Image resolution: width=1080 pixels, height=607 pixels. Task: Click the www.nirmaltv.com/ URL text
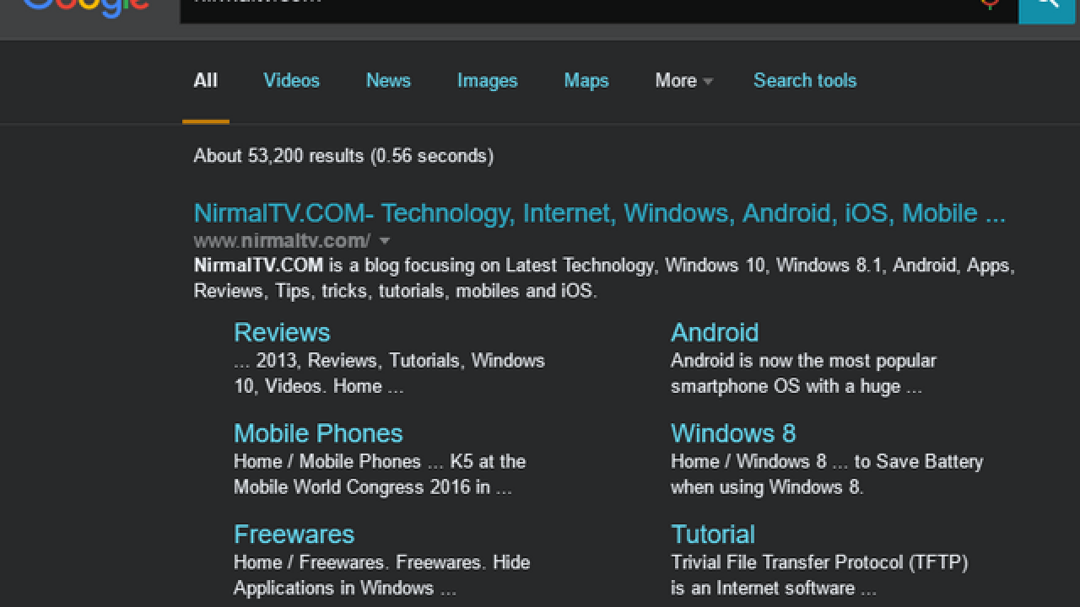pyautogui.click(x=282, y=240)
